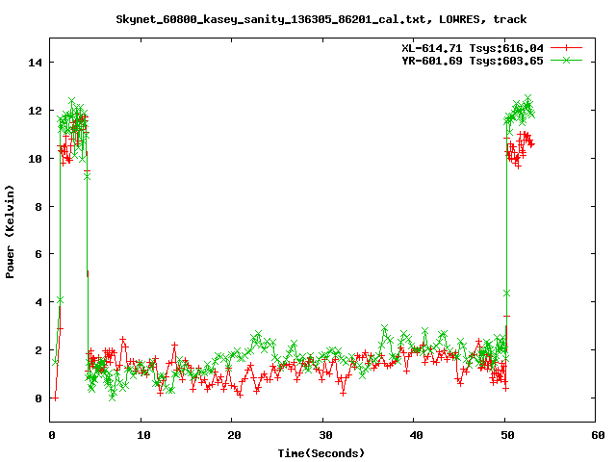The width and height of the screenshot is (616, 462).
Task: Click the x-axis tick label '20'
Action: click(x=234, y=435)
